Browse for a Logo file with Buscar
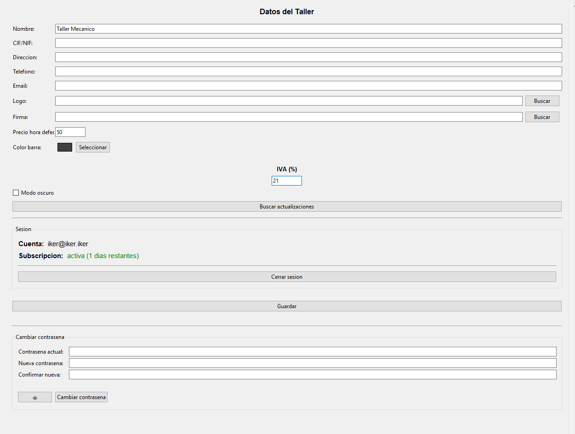Screen dimensions: 575x434 [x=542, y=101]
